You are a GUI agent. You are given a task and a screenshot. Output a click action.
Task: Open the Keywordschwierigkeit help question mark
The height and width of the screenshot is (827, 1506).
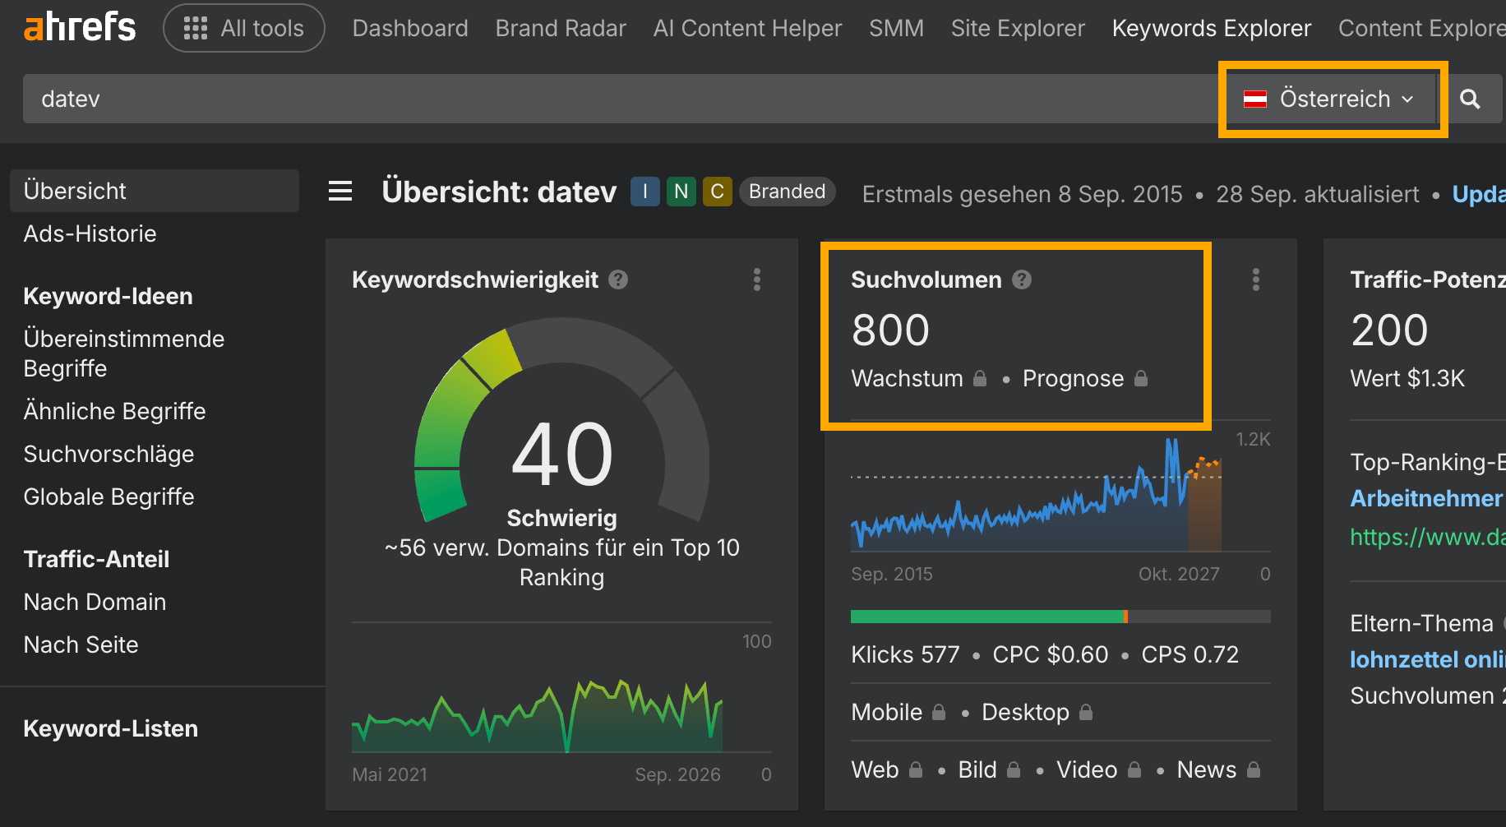618,280
